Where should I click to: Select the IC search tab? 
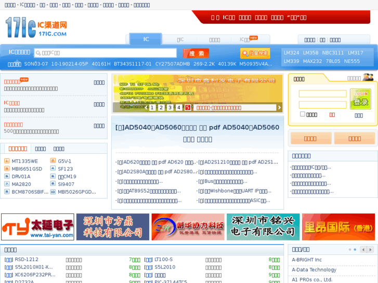(x=146, y=39)
